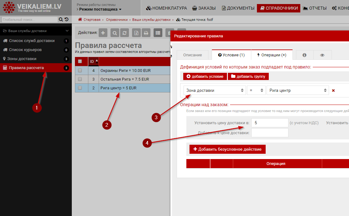Image resolution: width=349 pixels, height=216 pixels.
Task: Switch to the 'Операции (+)' tab
Action: 271,55
